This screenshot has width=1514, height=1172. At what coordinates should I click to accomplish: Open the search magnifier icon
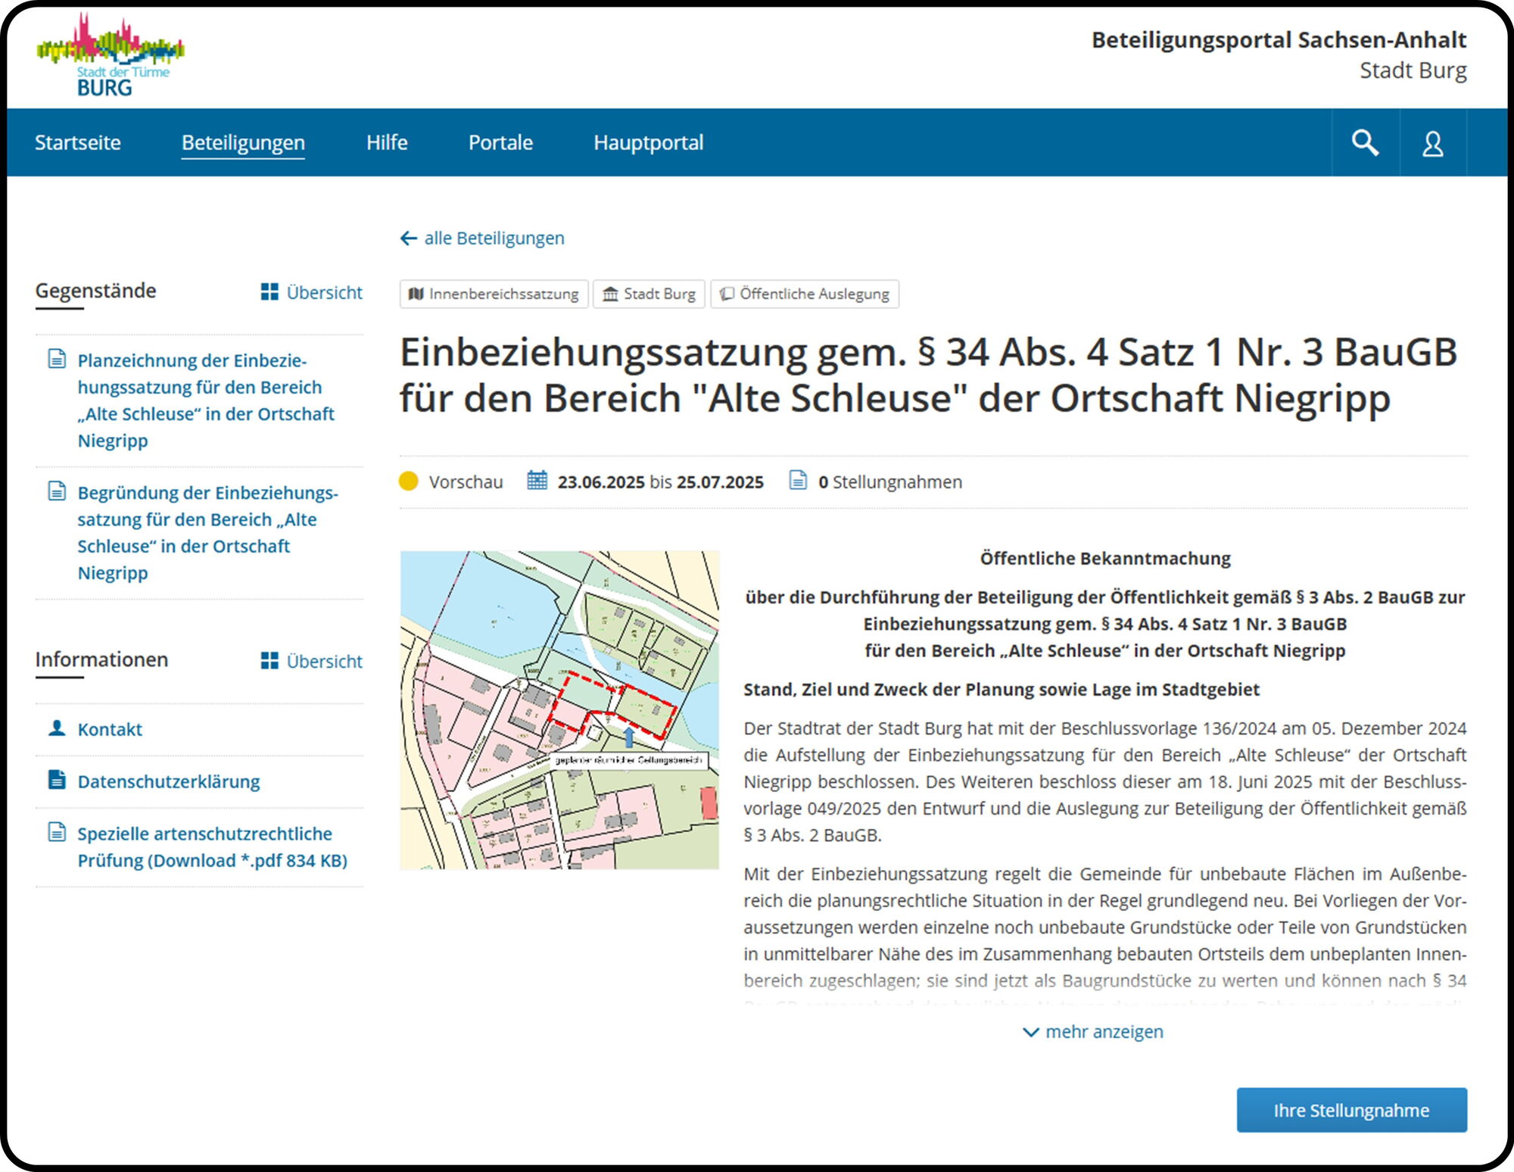click(x=1365, y=142)
